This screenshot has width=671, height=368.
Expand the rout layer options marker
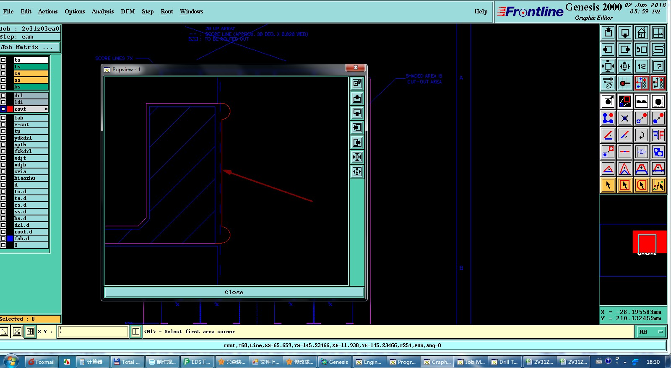46,109
